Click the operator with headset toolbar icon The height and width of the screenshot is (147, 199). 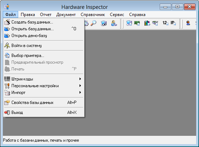pos(114,23)
